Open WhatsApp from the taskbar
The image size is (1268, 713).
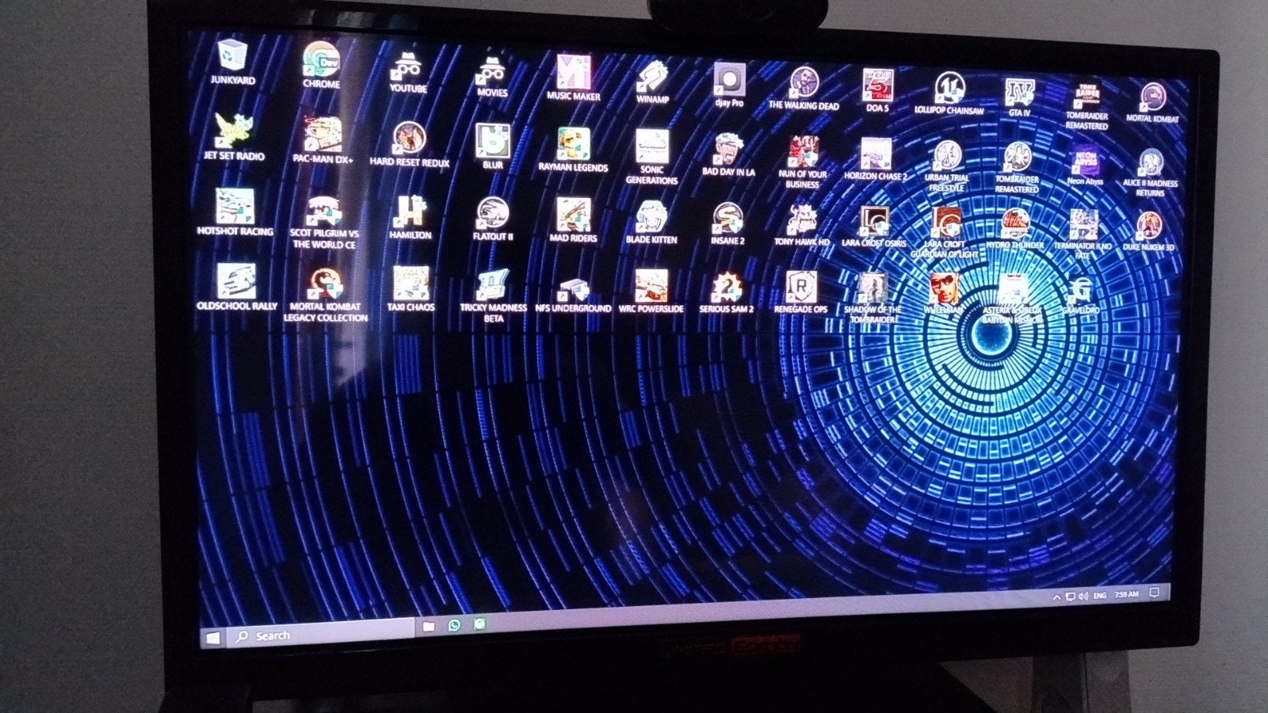pos(454,625)
